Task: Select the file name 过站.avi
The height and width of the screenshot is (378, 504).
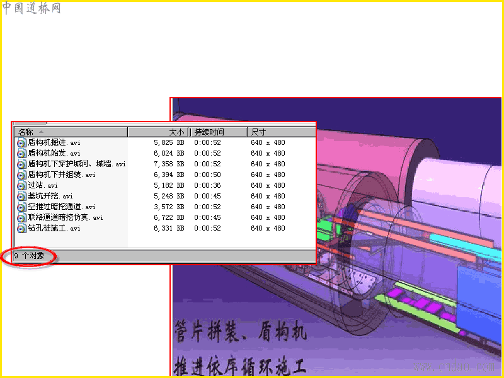Action: [43, 185]
